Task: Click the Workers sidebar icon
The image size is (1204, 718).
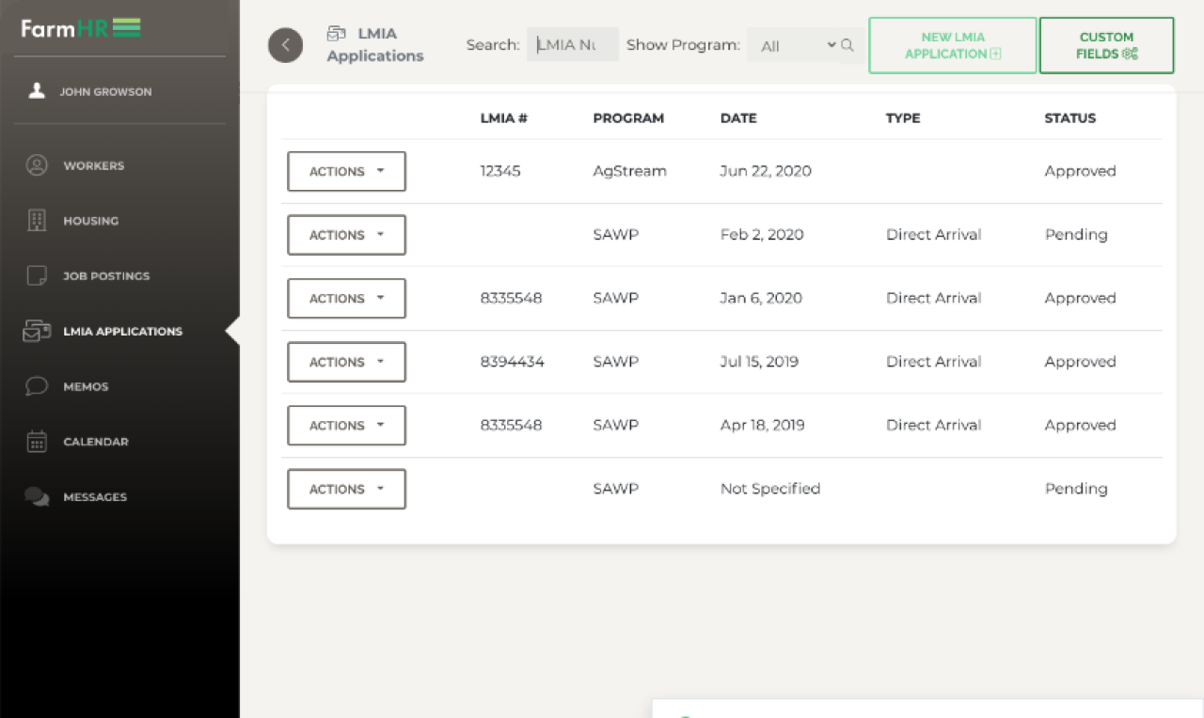Action: [37, 165]
